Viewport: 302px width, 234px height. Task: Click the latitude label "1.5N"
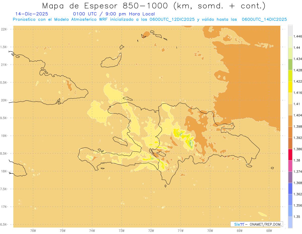pos(4,47)
